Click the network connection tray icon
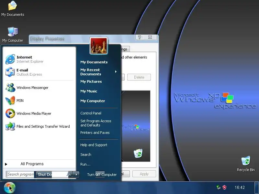The image size is (259, 194). click(x=218, y=187)
